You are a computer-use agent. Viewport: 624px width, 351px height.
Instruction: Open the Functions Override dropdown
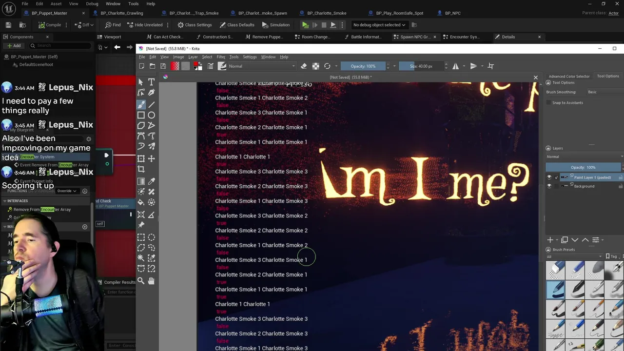[67, 191]
